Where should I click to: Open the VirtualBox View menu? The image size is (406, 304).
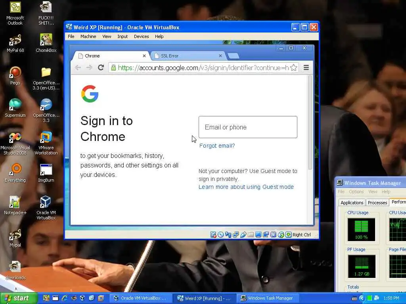[107, 36]
